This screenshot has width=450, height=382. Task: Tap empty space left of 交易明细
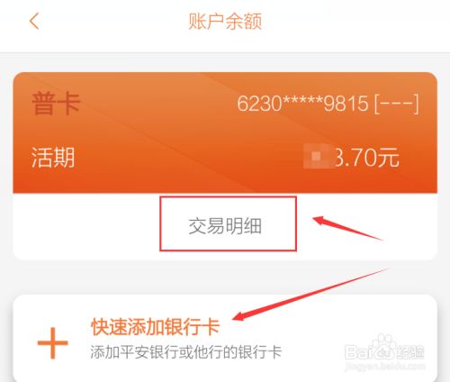87,226
